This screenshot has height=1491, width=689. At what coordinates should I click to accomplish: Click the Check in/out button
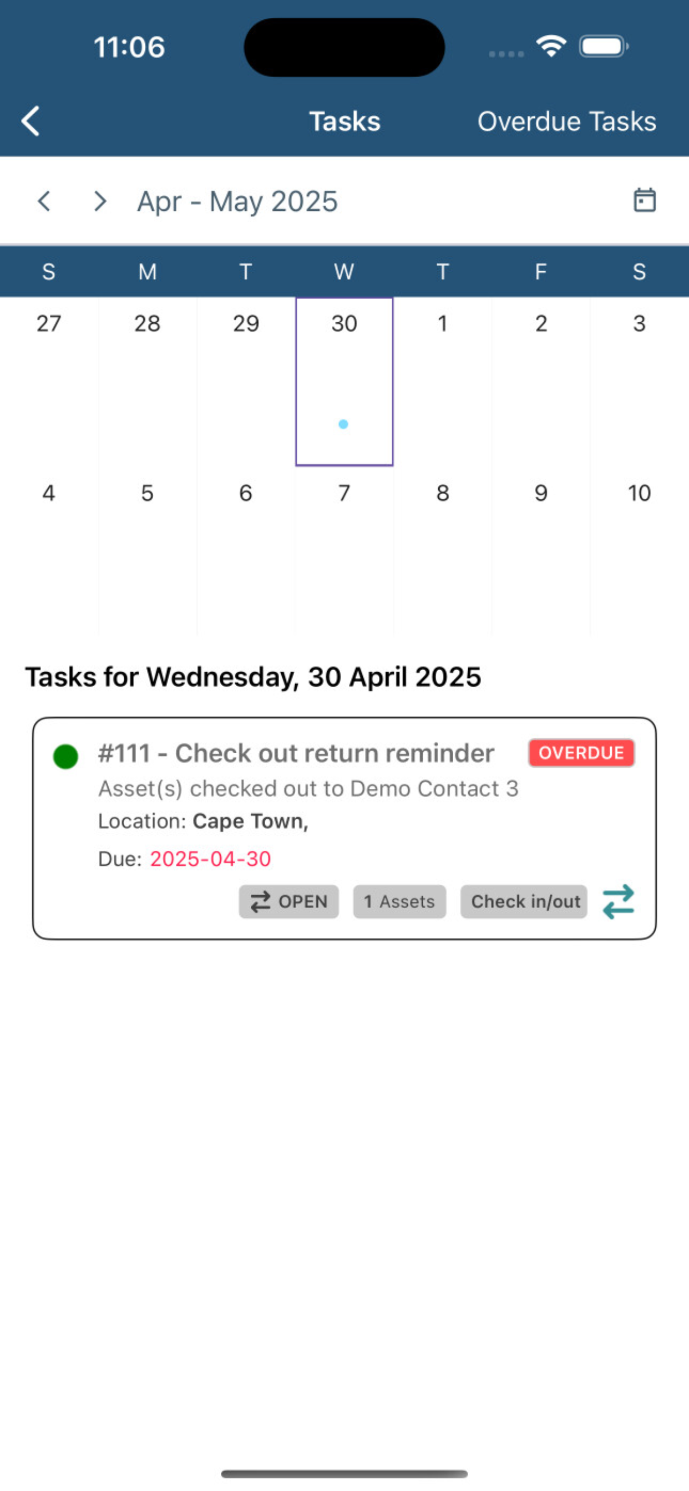(524, 902)
